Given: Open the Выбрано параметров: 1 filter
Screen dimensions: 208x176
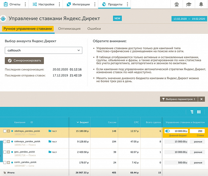Looking at the screenshot, I should click(179, 99).
